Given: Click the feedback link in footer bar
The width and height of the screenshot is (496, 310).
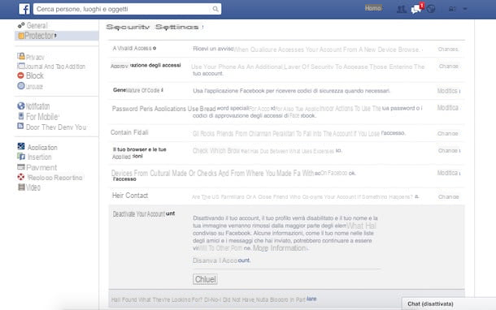Looking at the screenshot, I should 311,299.
